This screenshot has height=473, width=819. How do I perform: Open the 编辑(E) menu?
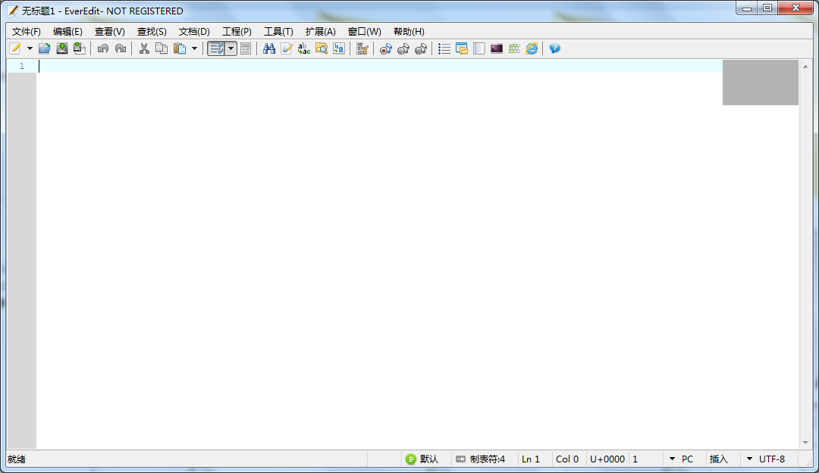click(67, 31)
